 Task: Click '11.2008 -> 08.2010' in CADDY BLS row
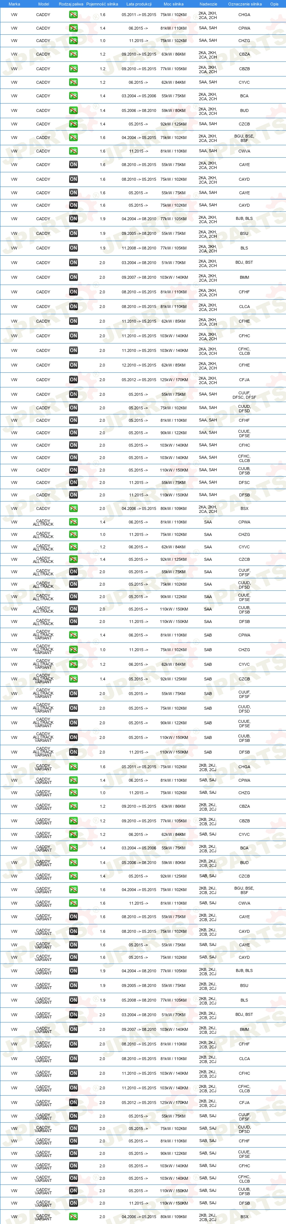[139, 248]
